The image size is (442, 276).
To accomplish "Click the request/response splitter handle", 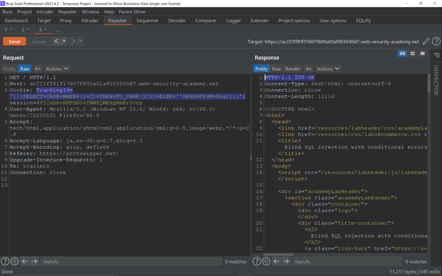I will (251, 158).
